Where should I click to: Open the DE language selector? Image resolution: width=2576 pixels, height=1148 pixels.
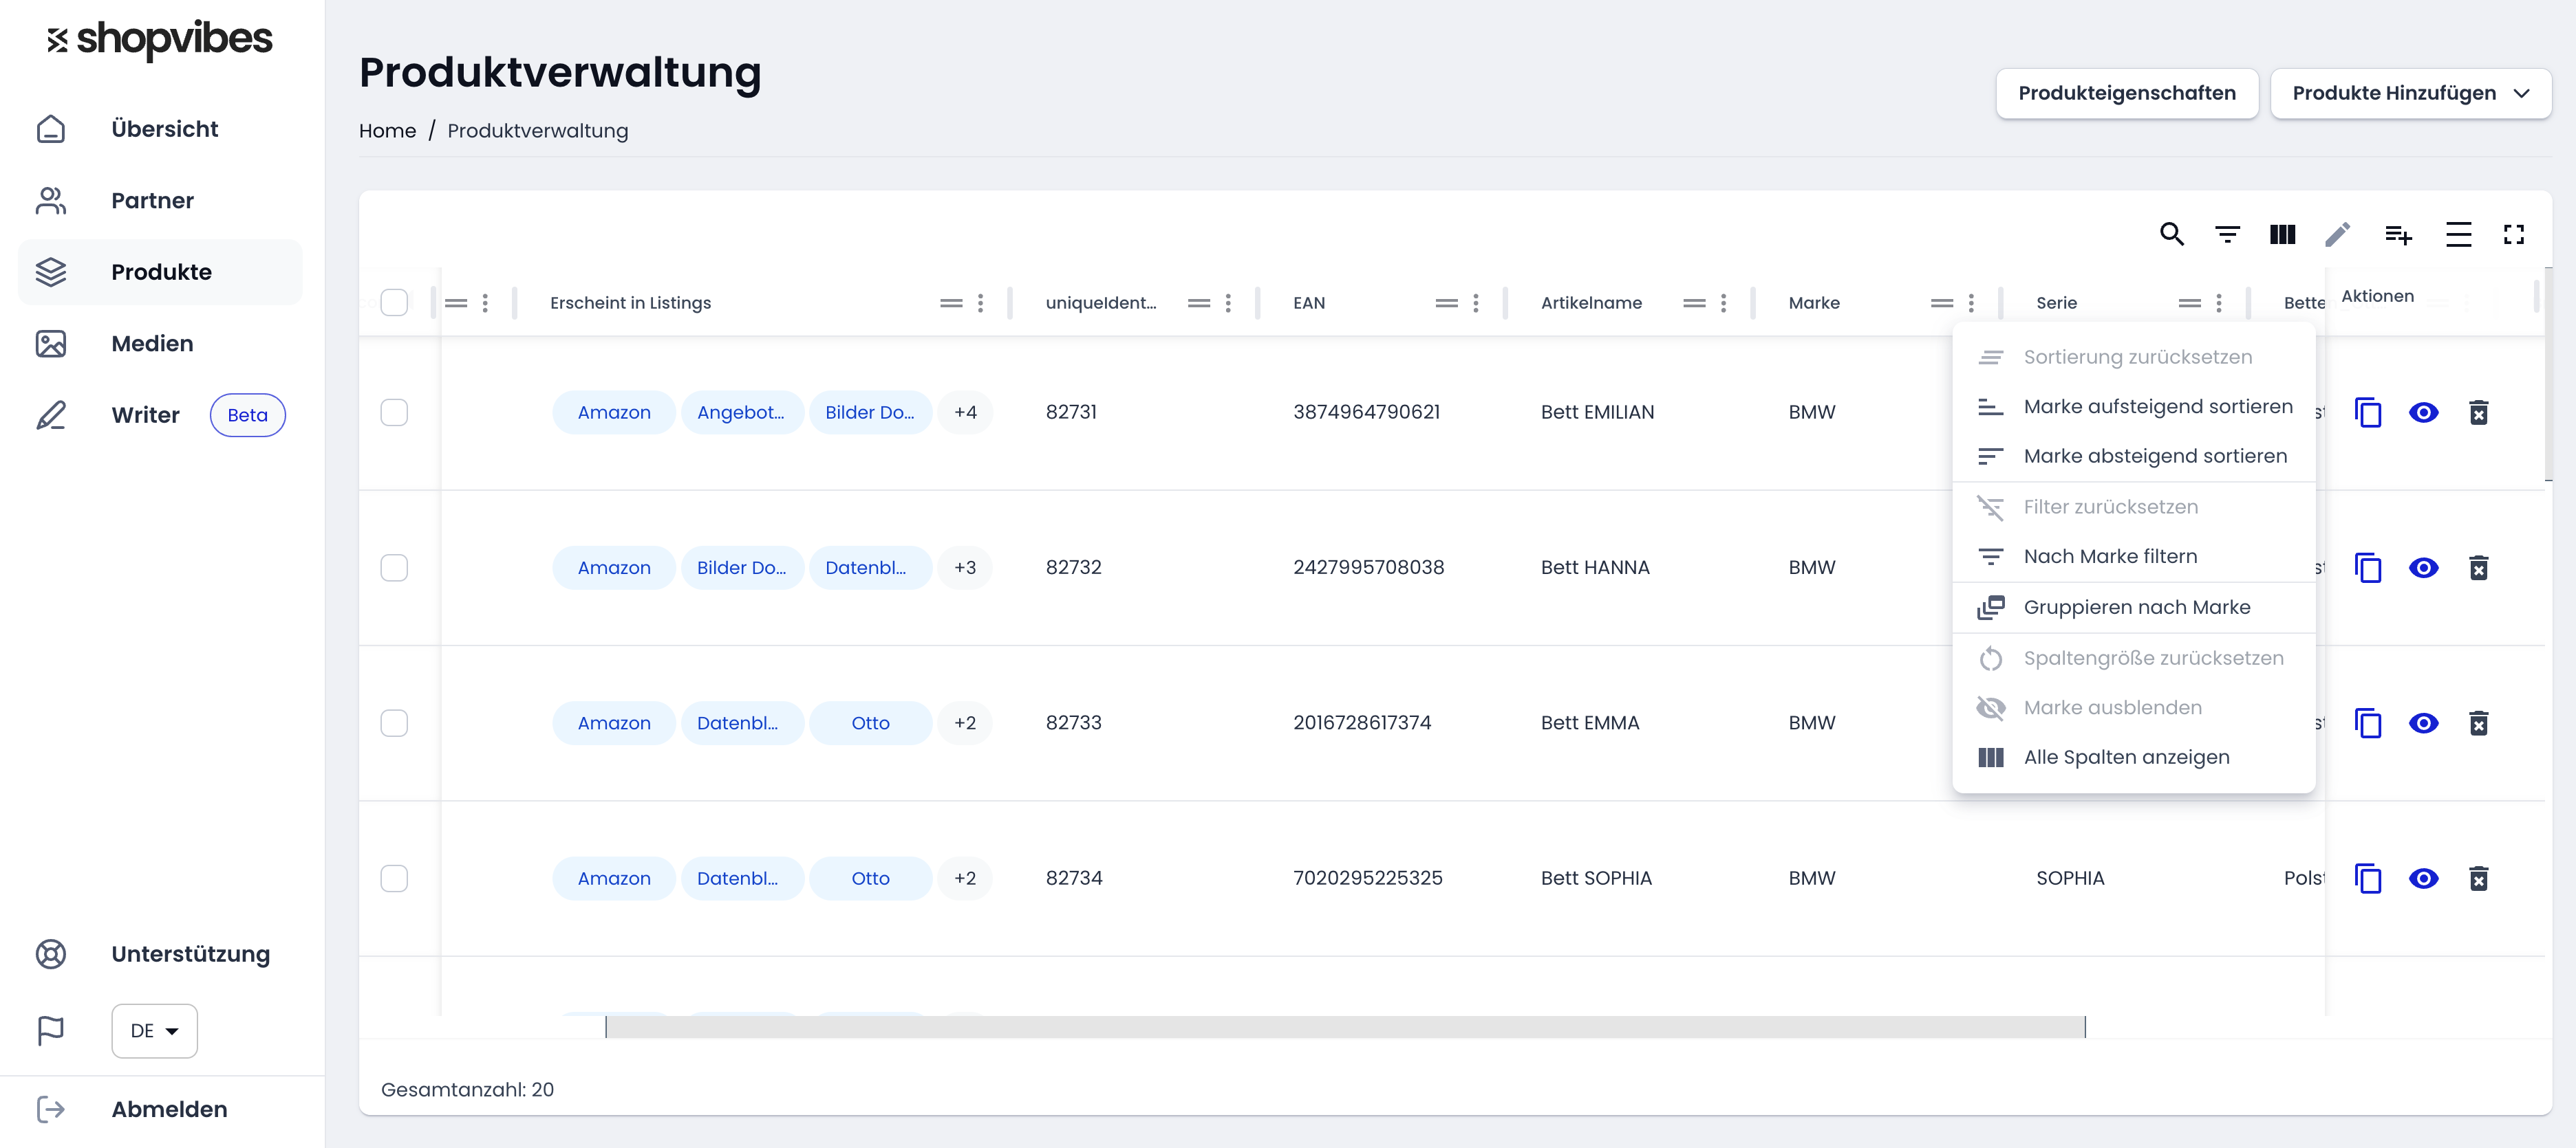pyautogui.click(x=154, y=1031)
